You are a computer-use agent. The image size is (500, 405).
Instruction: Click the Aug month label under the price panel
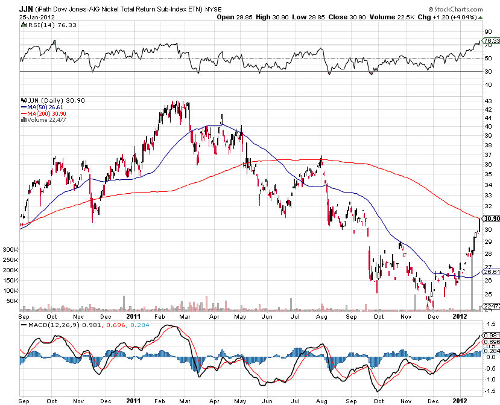[321, 317]
